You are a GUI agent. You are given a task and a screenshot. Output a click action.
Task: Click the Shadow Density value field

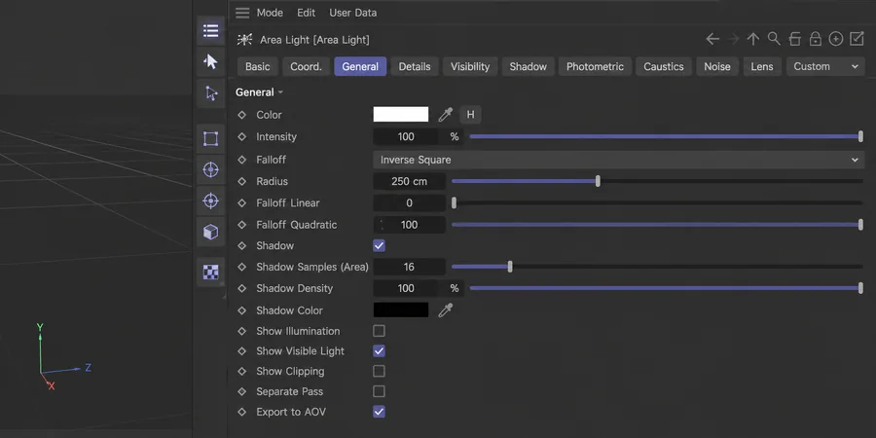(x=406, y=288)
